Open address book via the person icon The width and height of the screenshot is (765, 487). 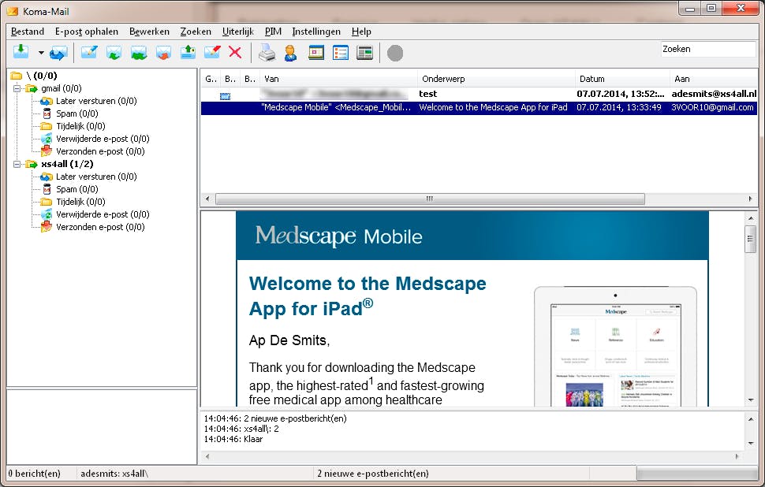291,52
